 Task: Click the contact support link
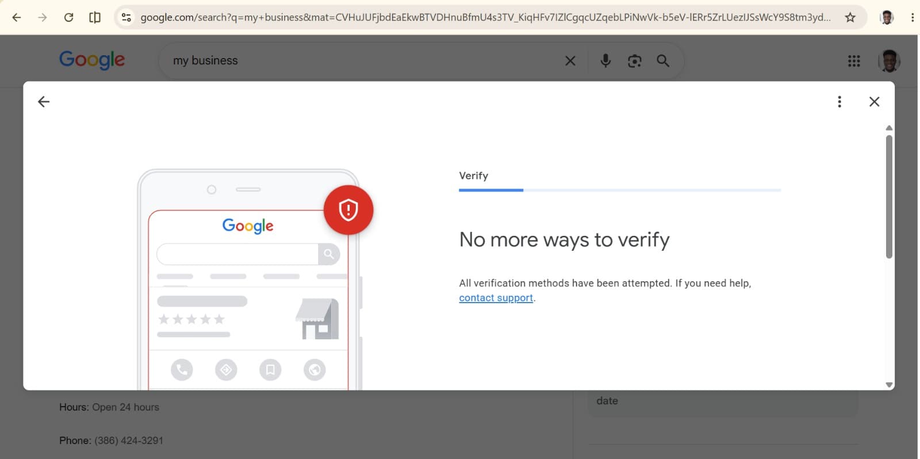496,298
